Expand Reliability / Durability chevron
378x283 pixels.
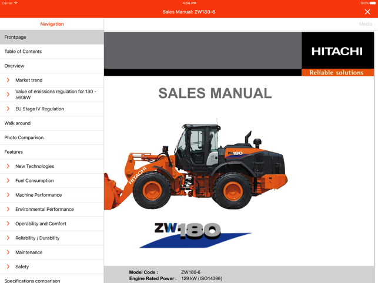click(x=8, y=238)
